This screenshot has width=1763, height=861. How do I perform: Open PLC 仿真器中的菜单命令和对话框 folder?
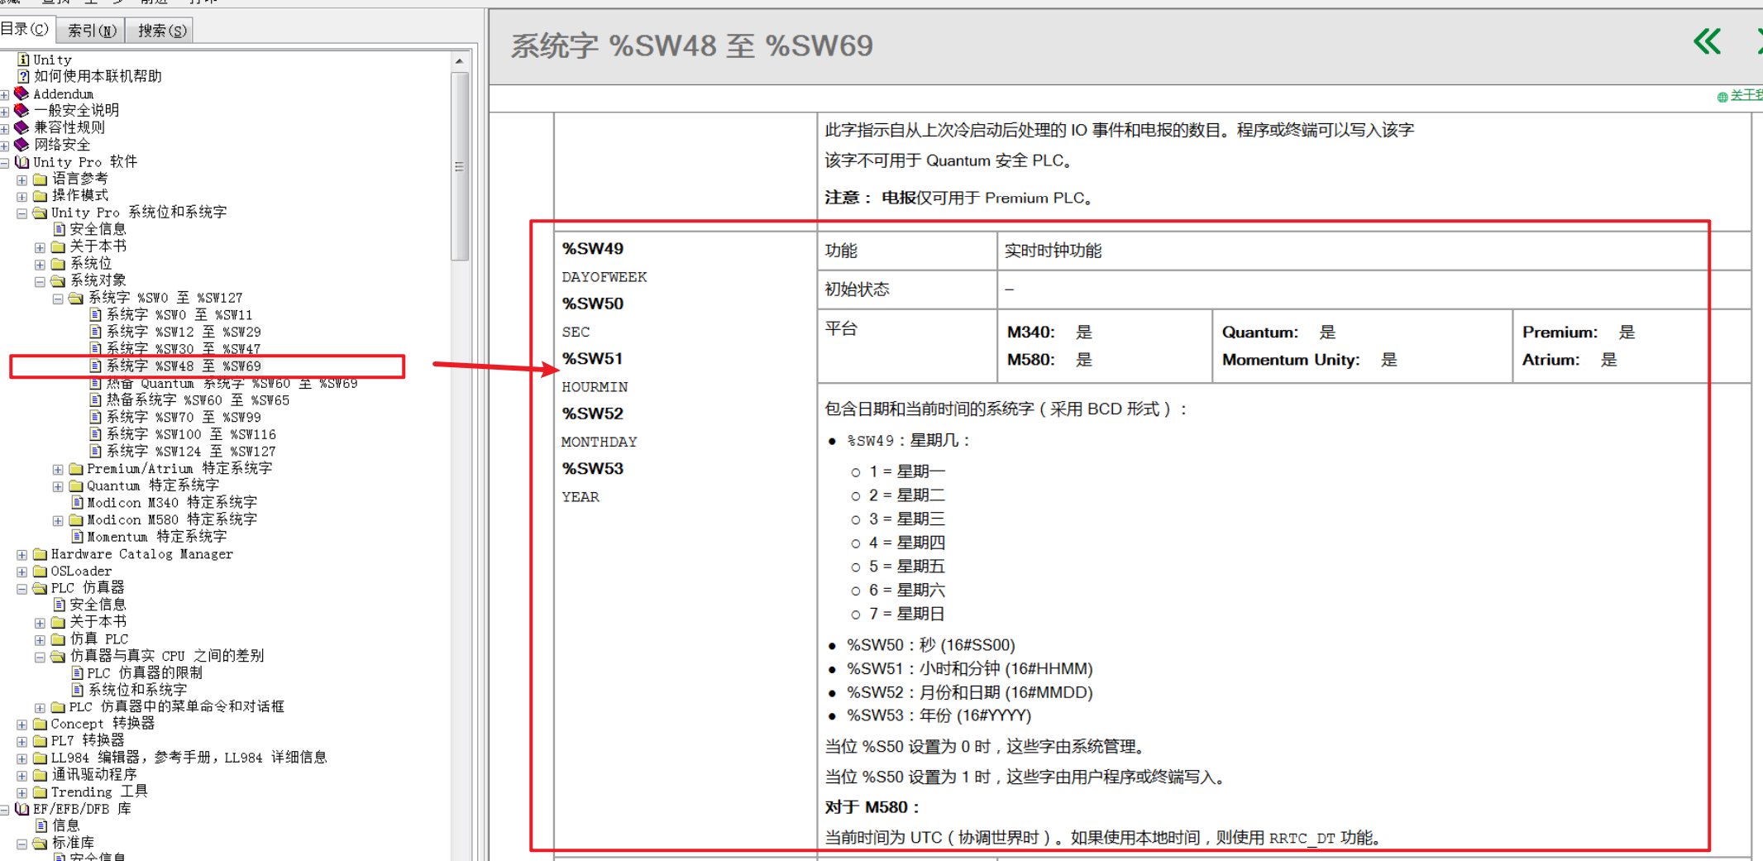[176, 706]
